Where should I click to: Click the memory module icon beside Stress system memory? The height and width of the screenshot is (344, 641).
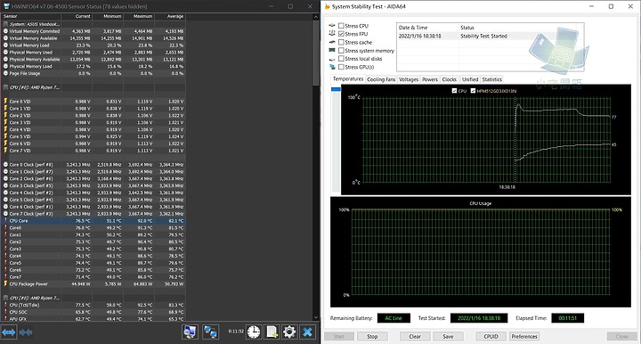(x=332, y=50)
